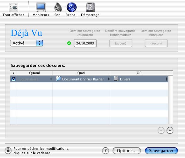Open help with the question mark button
Viewport: 185px width, 158px height.
click(106, 151)
